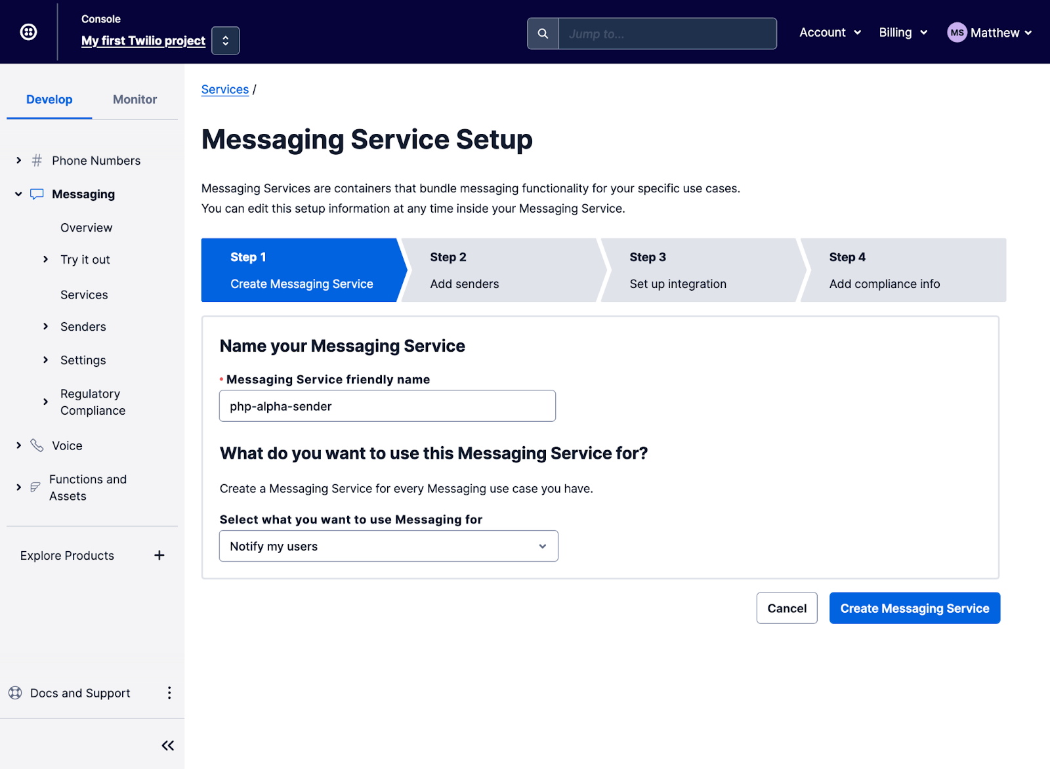Screen dimensions: 1050x769
Task: Open the Account menu
Action: coord(830,32)
